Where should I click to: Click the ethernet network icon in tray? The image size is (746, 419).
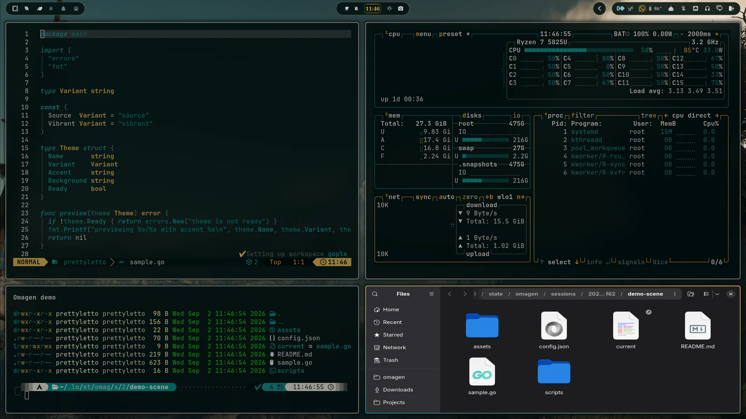(695, 8)
